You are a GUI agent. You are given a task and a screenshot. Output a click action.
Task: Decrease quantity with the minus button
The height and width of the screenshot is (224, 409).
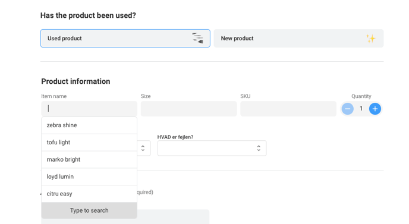[347, 109]
